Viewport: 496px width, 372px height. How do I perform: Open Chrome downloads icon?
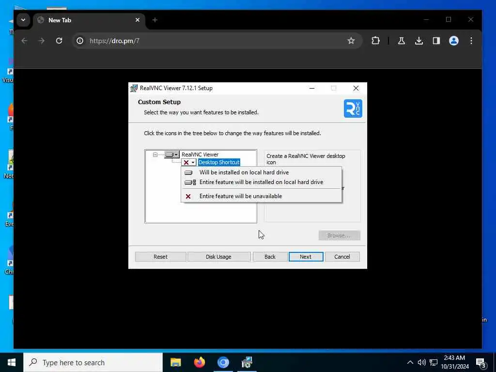tap(419, 41)
